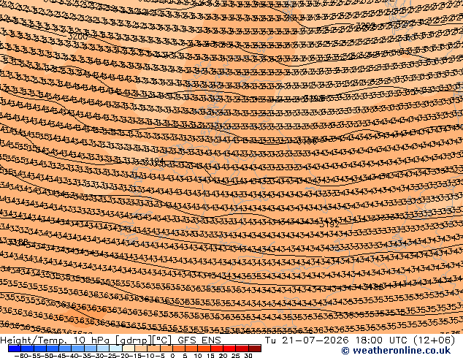The image size is (463, 358).
Task: Click the '[gdmp]' unit label in the title
Action: 134,340
